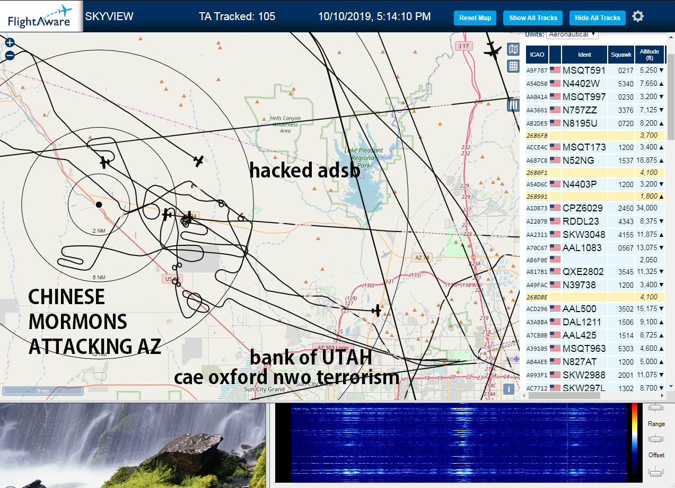The height and width of the screenshot is (488, 675).
Task: Click the US flag beside SKW3048
Action: point(555,234)
